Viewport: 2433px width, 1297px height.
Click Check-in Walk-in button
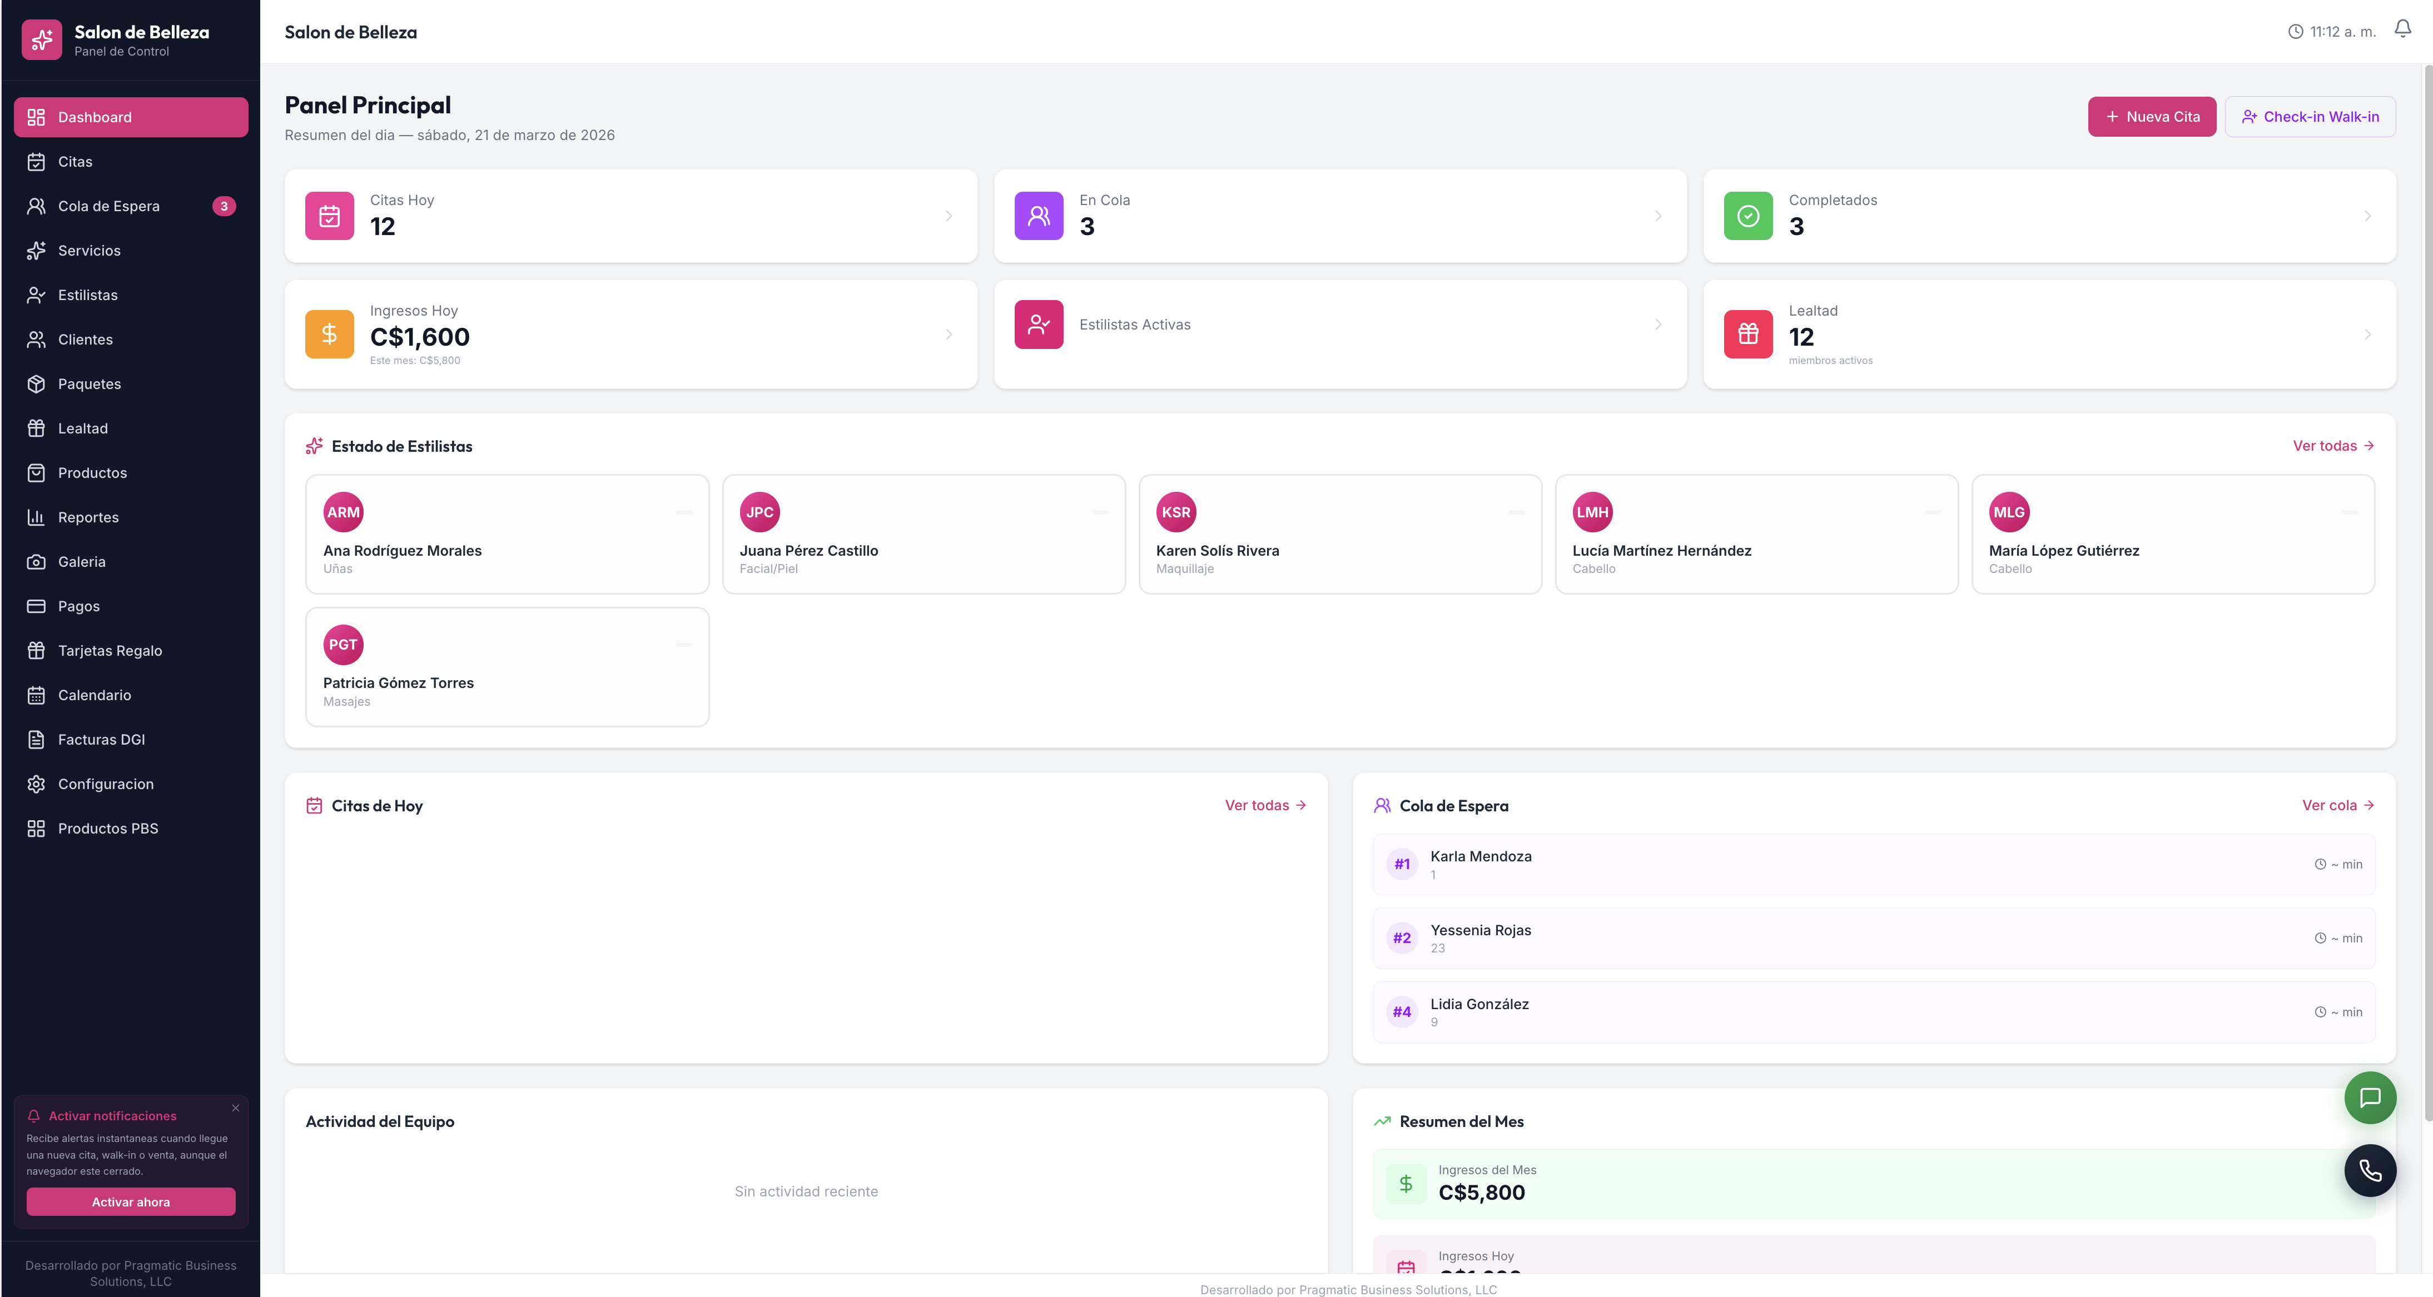click(x=2309, y=117)
